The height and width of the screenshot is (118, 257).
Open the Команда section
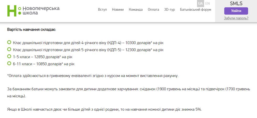click(136, 10)
